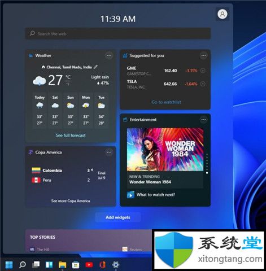Select the last entertainment carousel dot
Image resolution: width=266 pixels, height=271 pixels.
207,173
